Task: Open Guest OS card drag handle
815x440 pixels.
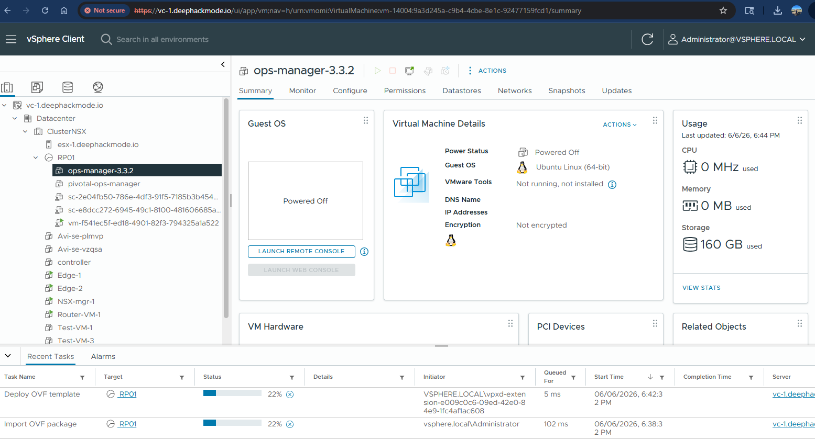Action: [366, 120]
